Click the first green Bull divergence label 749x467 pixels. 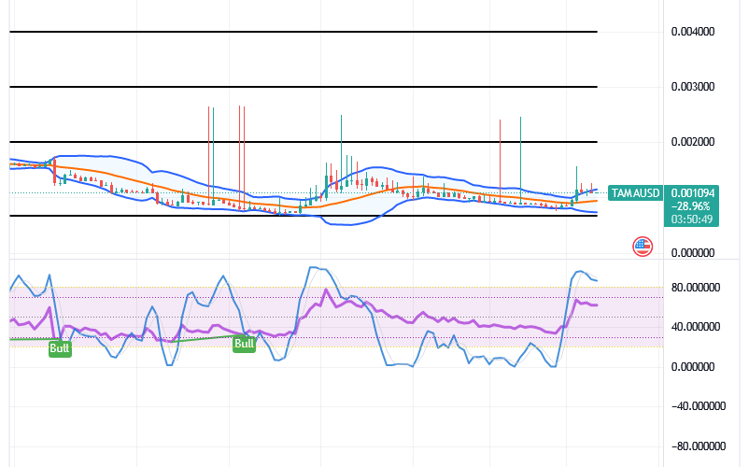[60, 348]
